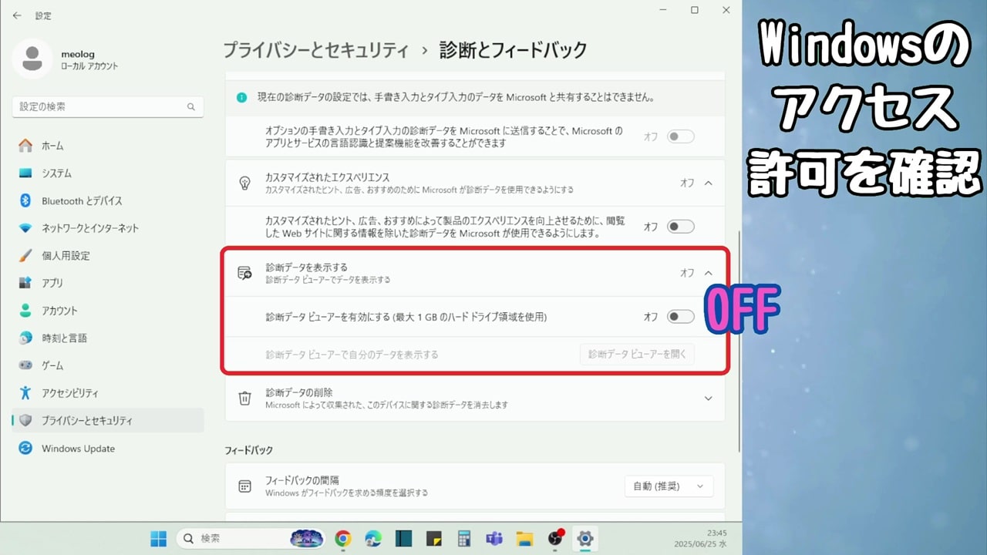
Task: Click the 設定の検索 search field
Action: coord(108,106)
